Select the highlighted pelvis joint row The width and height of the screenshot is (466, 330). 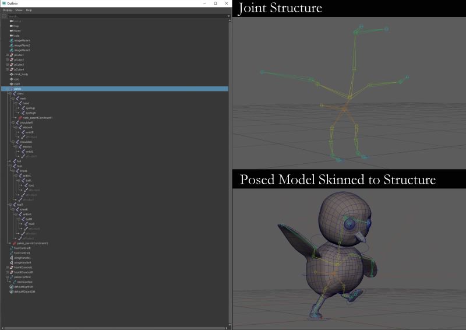[115, 89]
